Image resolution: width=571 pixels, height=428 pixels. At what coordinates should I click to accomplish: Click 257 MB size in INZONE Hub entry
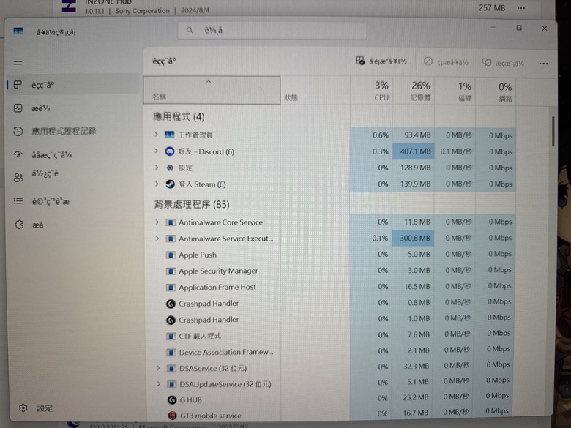click(x=492, y=7)
